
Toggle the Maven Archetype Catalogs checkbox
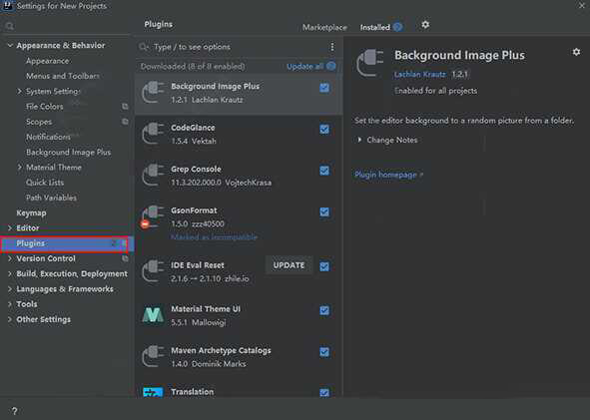pos(324,352)
